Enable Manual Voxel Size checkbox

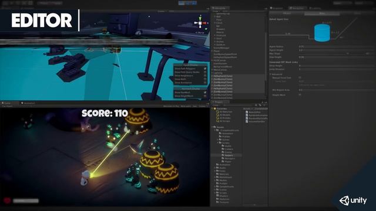(x=300, y=78)
